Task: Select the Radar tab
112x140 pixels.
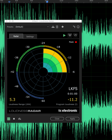Action: click(16, 36)
